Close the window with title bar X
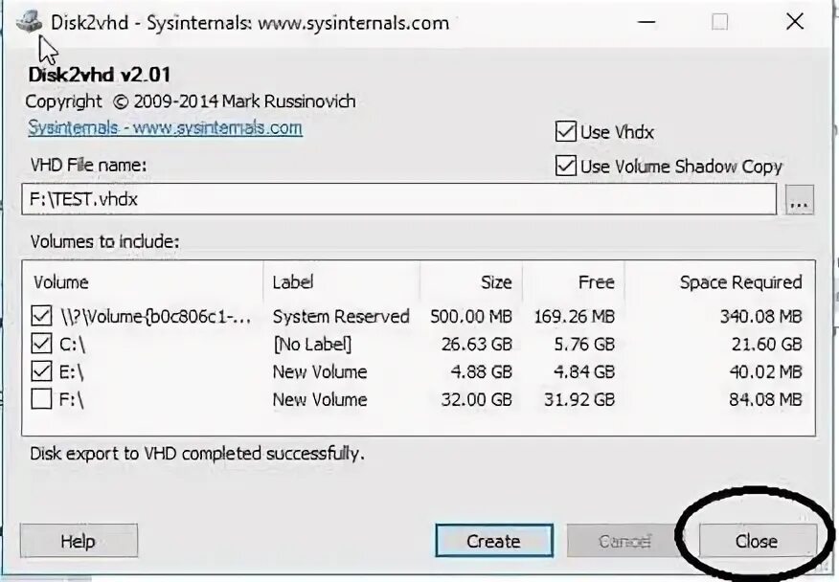The image size is (839, 582). pos(795,22)
